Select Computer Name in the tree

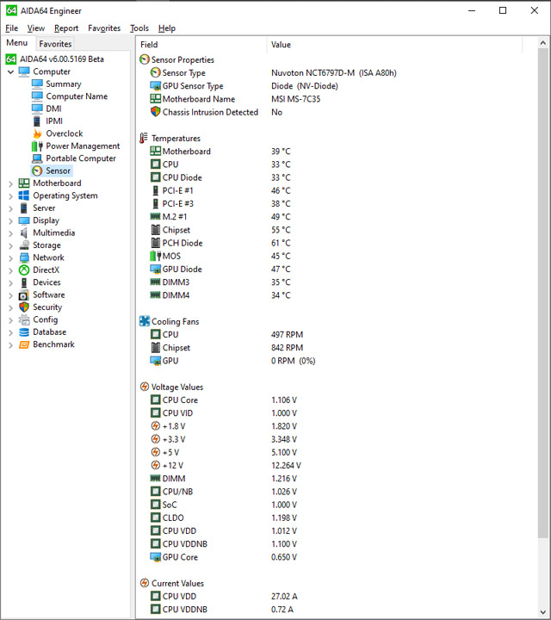[77, 96]
